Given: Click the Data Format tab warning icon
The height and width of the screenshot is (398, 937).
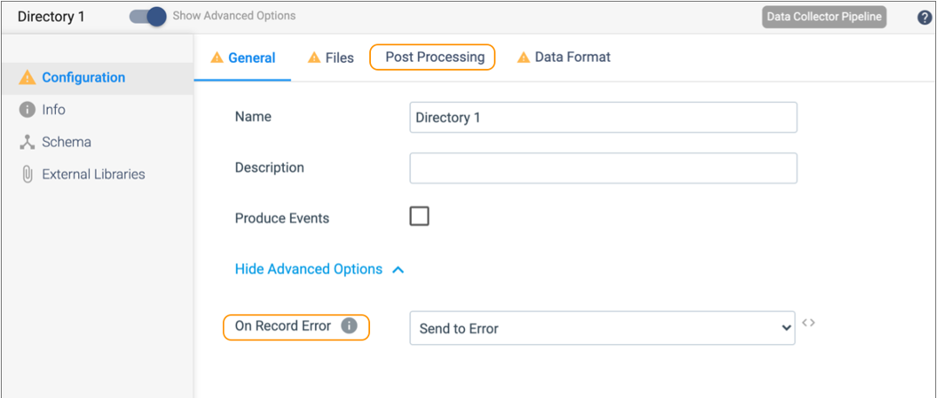Looking at the screenshot, I should coord(523,57).
